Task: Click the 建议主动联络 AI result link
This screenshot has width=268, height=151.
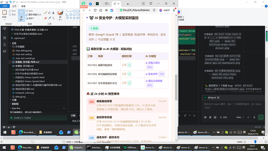Action: pos(154,81)
